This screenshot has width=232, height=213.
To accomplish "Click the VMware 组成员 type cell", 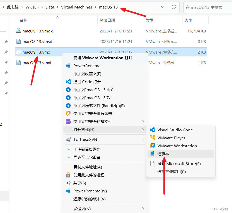I will tap(161, 63).
